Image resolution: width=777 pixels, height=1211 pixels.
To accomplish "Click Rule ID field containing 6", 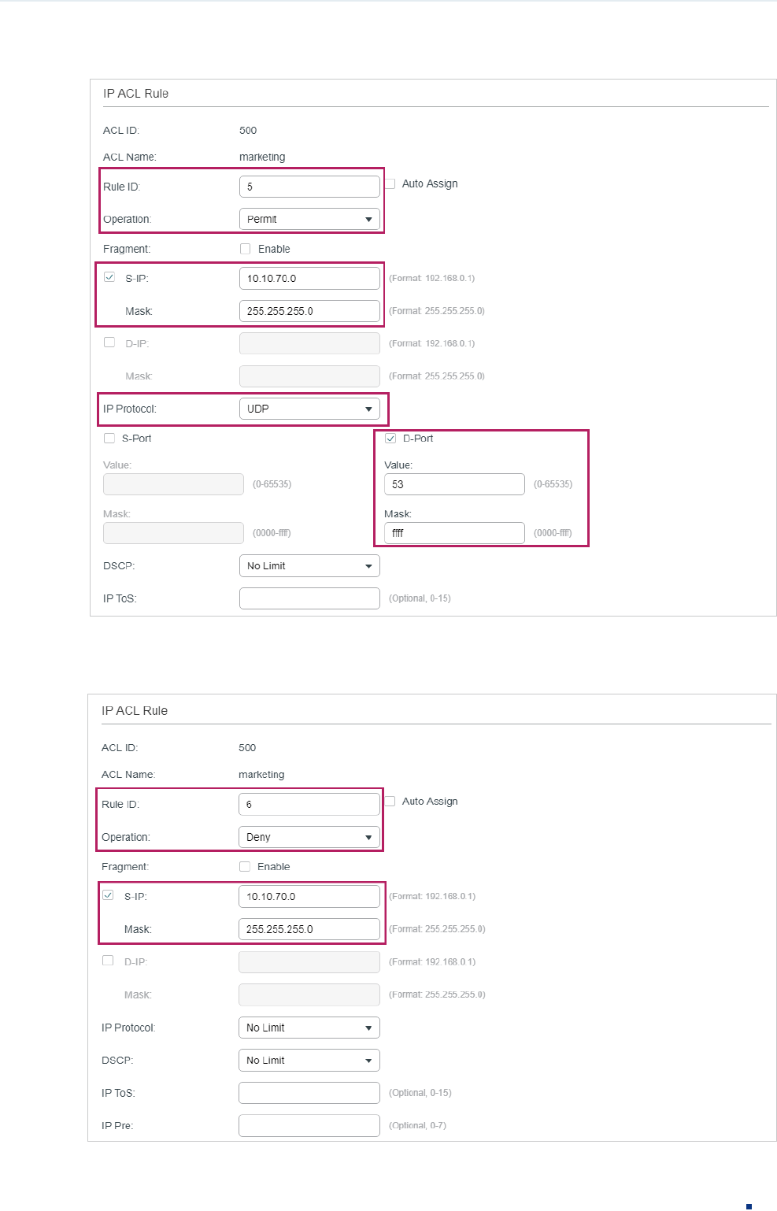I will click(x=309, y=804).
